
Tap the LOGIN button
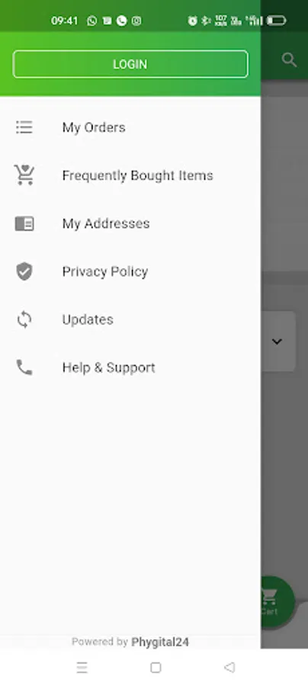click(x=130, y=64)
